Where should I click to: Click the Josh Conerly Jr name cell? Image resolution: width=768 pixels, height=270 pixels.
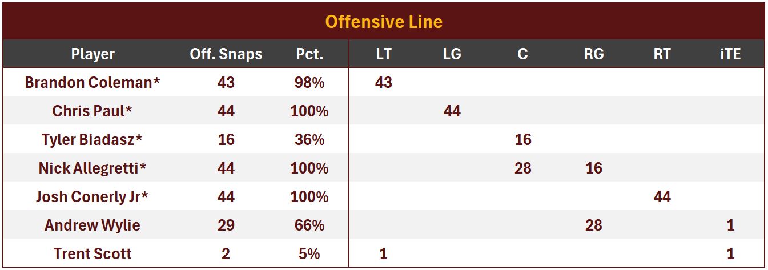pos(93,196)
